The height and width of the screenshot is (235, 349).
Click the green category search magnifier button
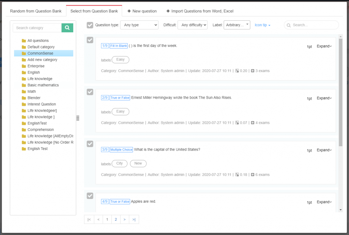pyautogui.click(x=67, y=28)
